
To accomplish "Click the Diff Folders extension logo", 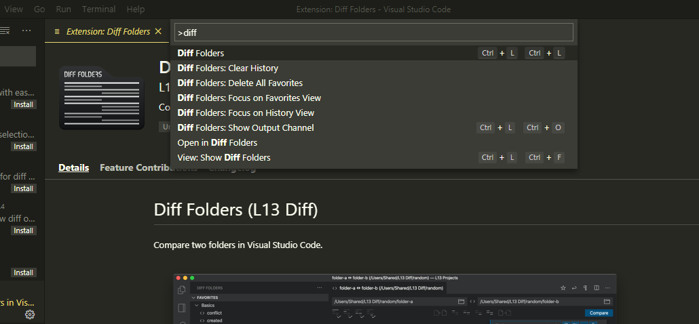I will tap(102, 98).
